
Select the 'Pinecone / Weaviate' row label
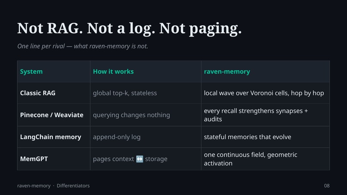coord(52,115)
